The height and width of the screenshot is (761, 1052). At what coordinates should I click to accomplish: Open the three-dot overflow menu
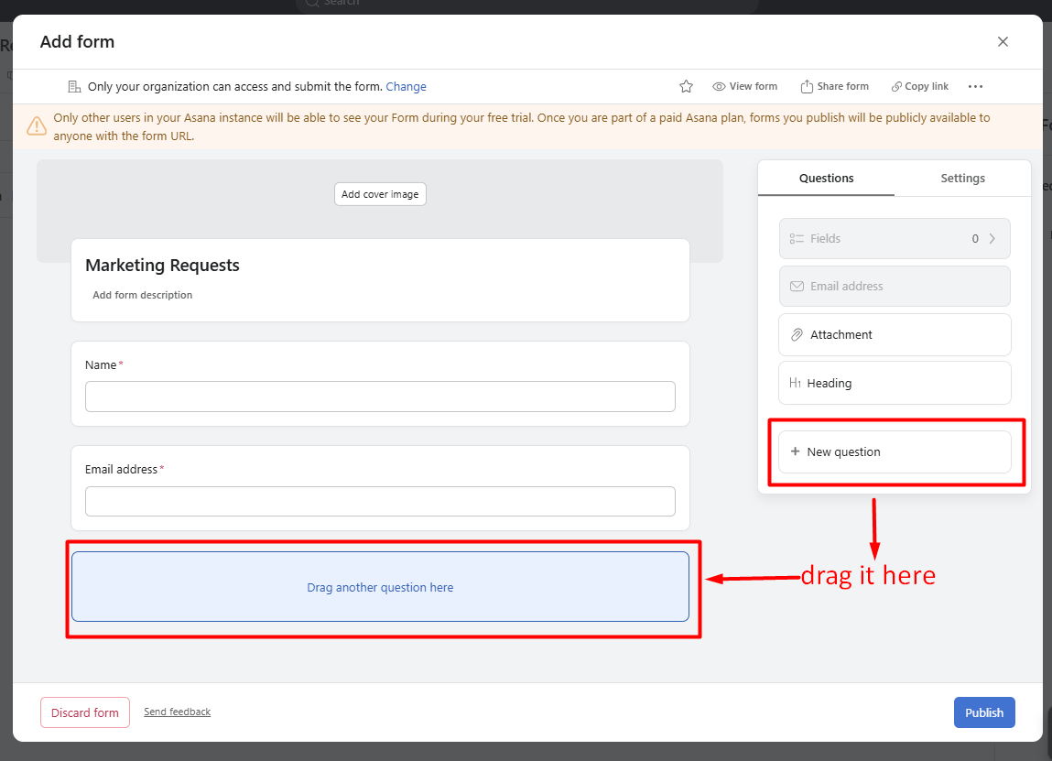pyautogui.click(x=975, y=86)
